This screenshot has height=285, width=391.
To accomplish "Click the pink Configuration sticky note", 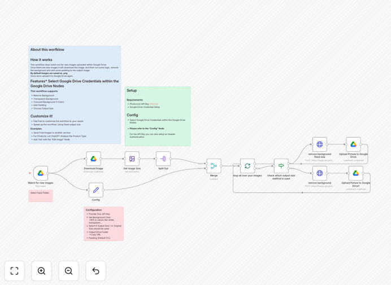I will point(104,223).
